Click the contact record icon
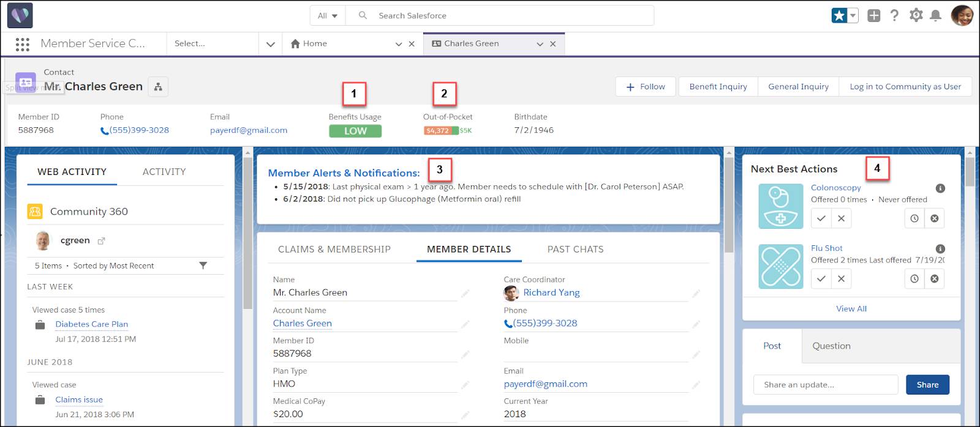The image size is (980, 427). tap(26, 81)
